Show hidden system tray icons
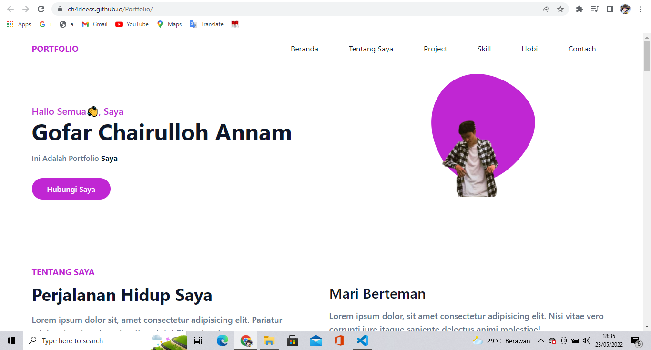 coord(540,340)
